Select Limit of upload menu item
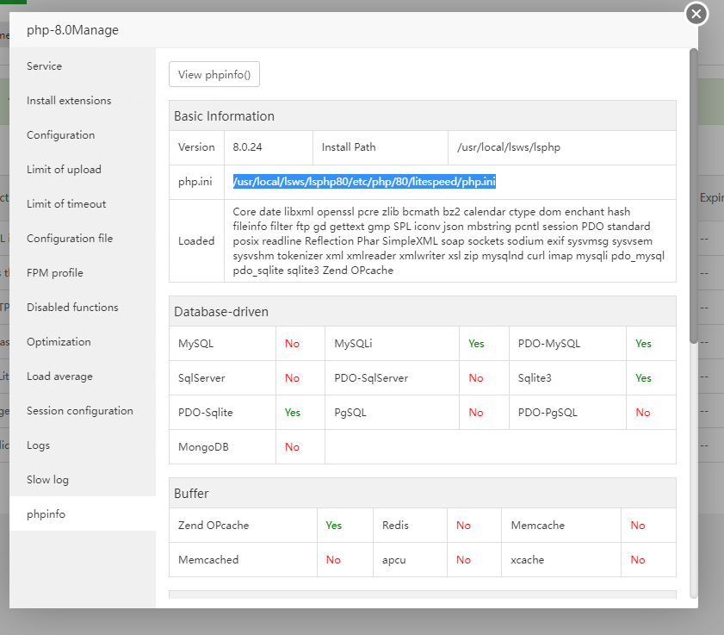 coord(64,170)
